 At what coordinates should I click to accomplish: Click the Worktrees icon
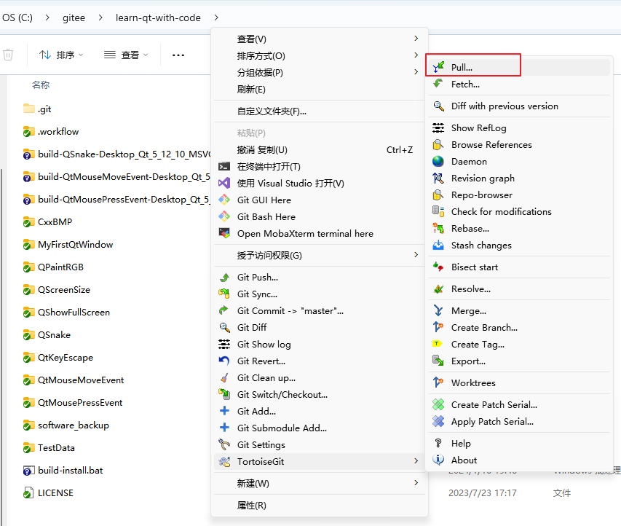point(438,382)
